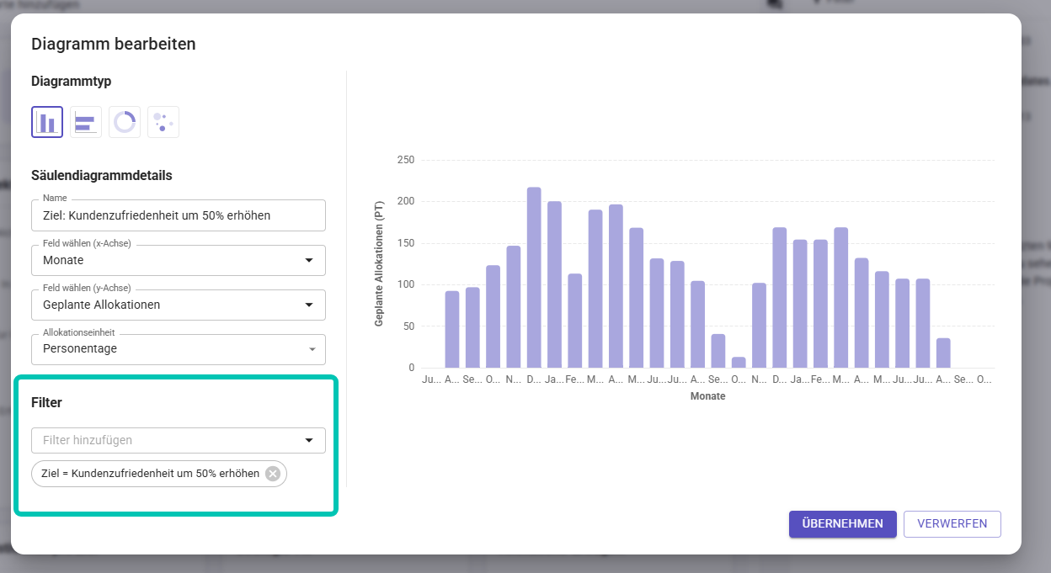The height and width of the screenshot is (573, 1051).
Task: Select the bubble chart type icon
Action: tap(163, 122)
